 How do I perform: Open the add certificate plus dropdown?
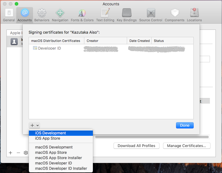click(34, 125)
